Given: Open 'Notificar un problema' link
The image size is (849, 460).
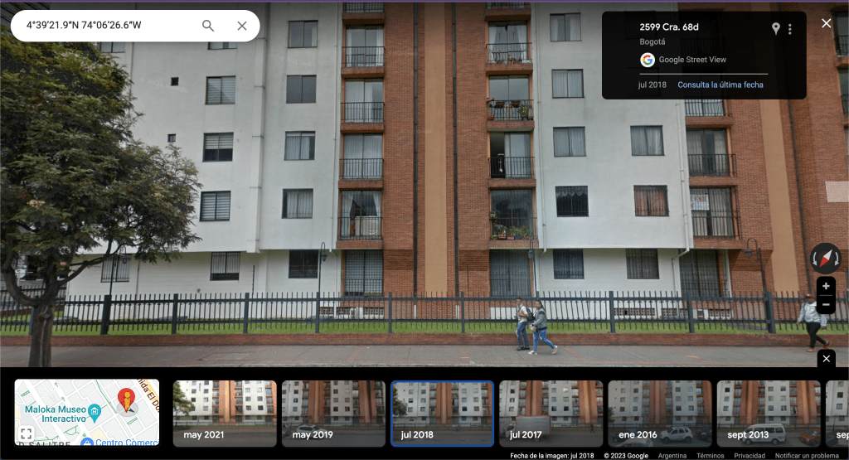Looking at the screenshot, I should coord(807,456).
